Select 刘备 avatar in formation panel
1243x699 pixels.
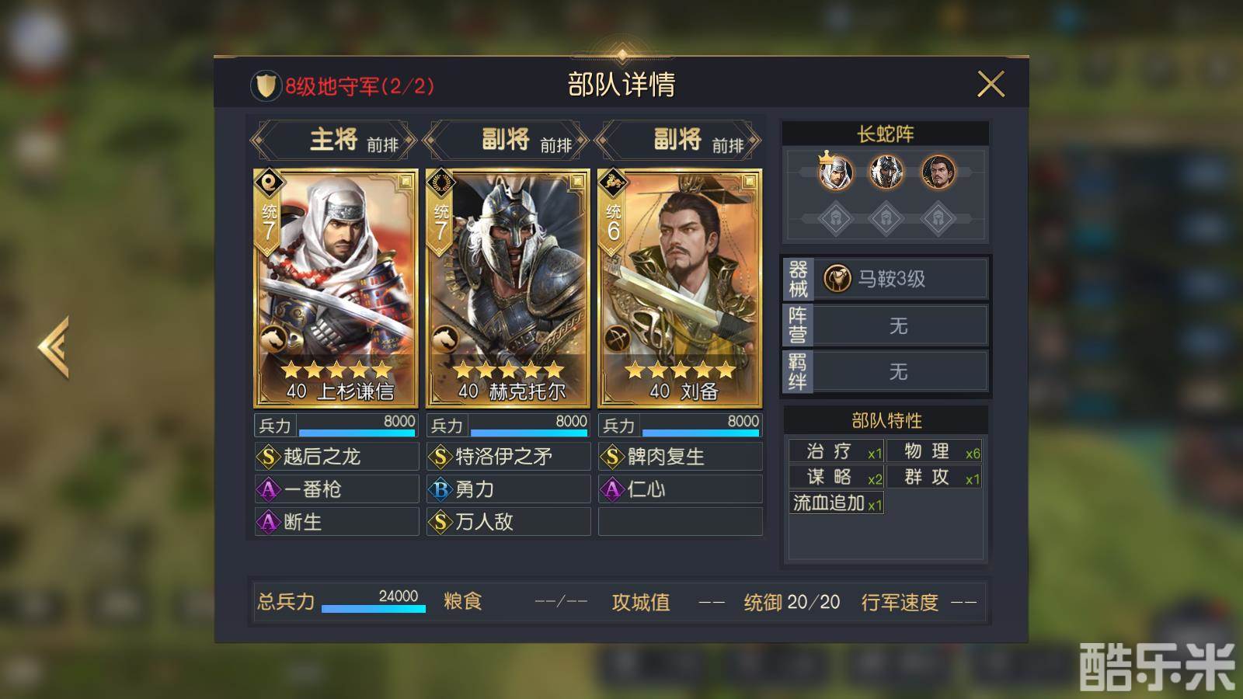[938, 172]
